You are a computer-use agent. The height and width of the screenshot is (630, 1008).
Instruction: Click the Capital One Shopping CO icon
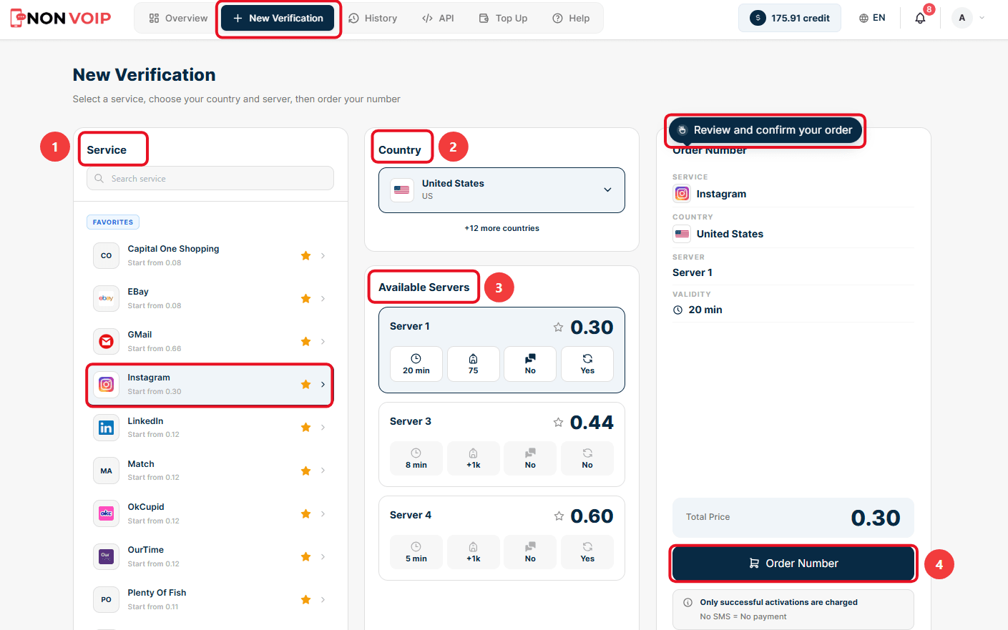coord(106,255)
